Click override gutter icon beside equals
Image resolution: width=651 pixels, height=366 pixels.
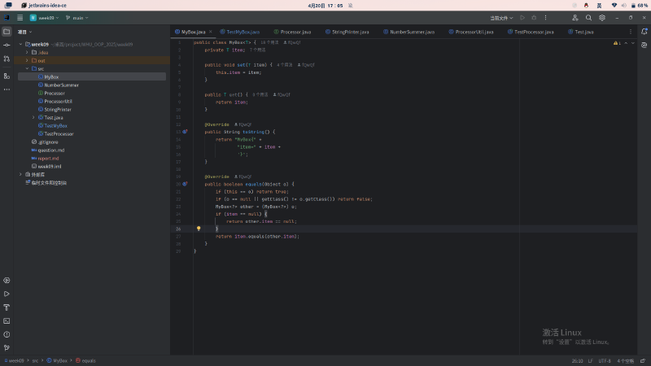[185, 184]
